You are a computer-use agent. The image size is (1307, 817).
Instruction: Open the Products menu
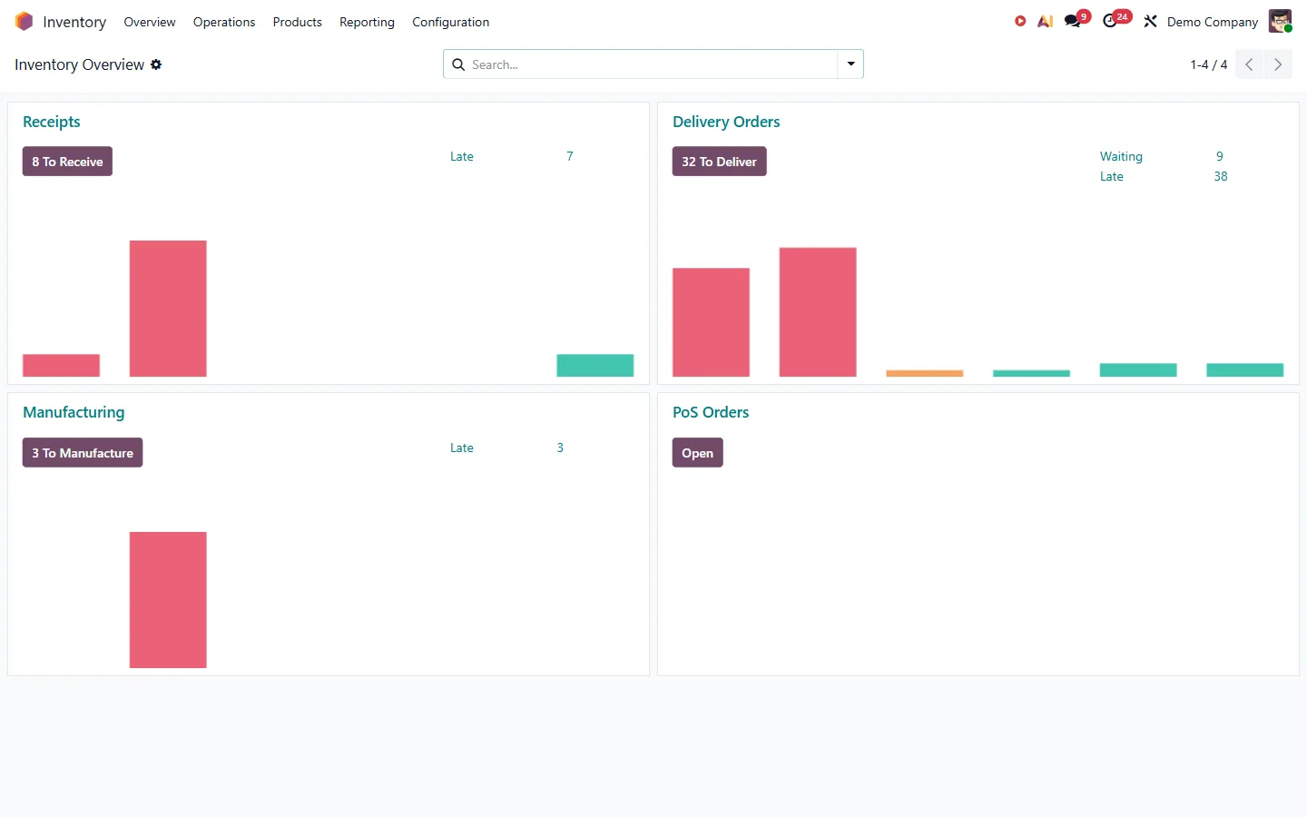(x=298, y=22)
